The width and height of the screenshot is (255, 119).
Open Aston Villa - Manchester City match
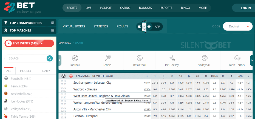[x=92, y=109]
